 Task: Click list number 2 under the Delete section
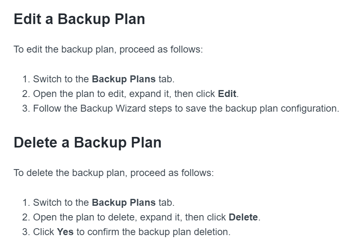pos(26,217)
